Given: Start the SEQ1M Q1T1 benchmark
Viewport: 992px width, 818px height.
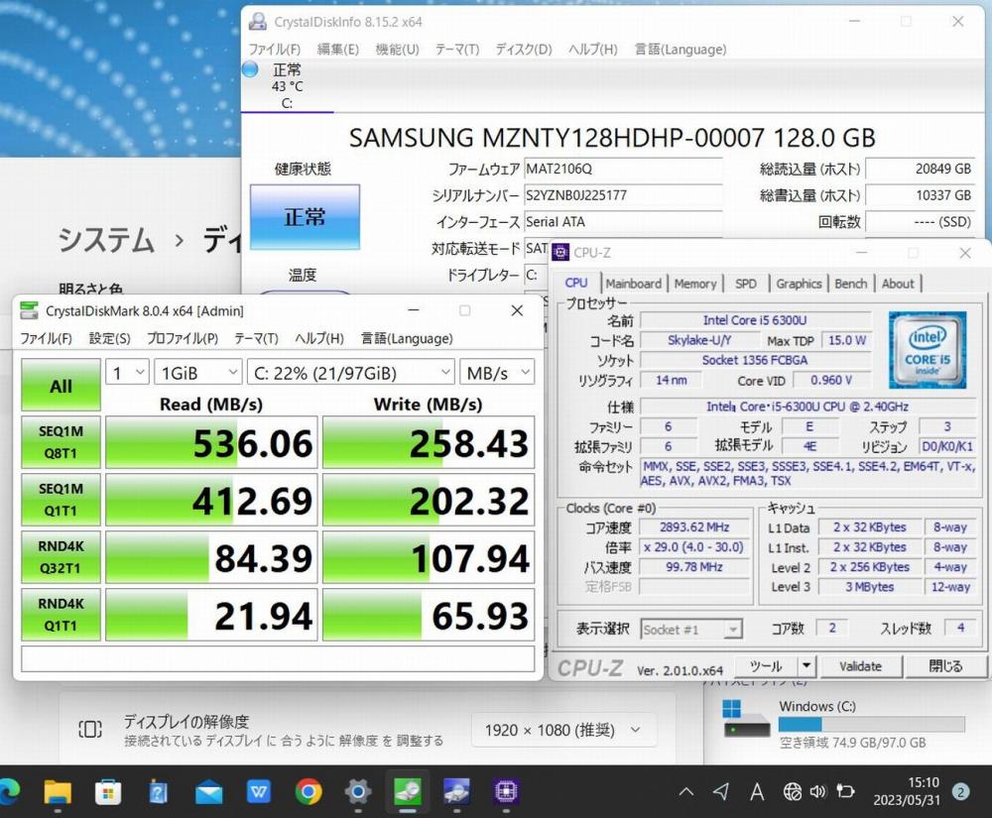Looking at the screenshot, I should pyautogui.click(x=61, y=500).
